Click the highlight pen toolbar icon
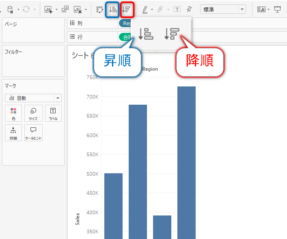The image size is (287, 239). (145, 9)
